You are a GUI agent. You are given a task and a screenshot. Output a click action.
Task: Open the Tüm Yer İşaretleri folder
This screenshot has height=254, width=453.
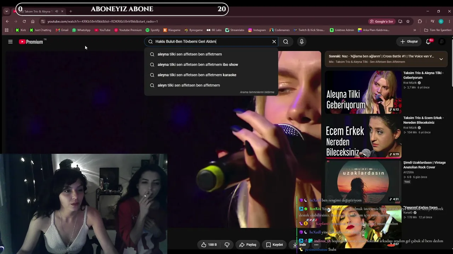438,30
